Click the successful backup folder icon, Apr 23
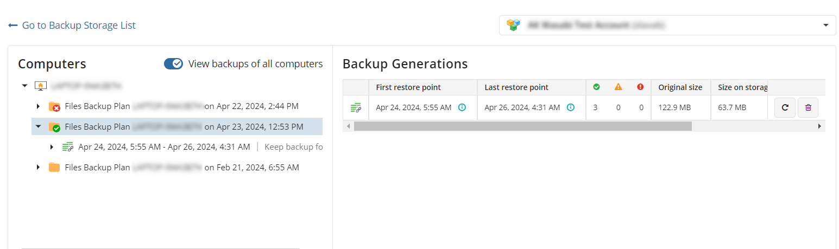 pos(54,127)
